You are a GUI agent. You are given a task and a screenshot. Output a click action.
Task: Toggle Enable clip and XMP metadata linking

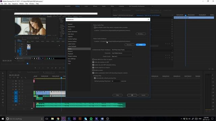coord(93,65)
